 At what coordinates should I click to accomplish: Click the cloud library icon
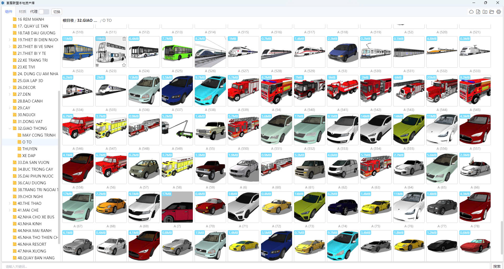click(471, 12)
